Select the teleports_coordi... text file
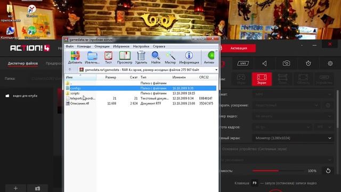Image resolution: width=341 pixels, height=192 pixels. [x=141, y=98]
